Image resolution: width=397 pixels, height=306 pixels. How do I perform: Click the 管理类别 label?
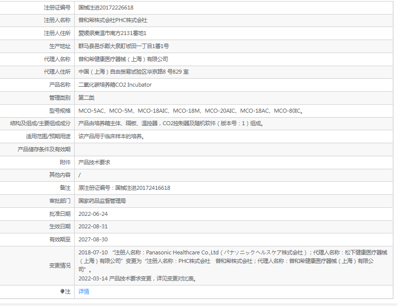tap(60, 98)
